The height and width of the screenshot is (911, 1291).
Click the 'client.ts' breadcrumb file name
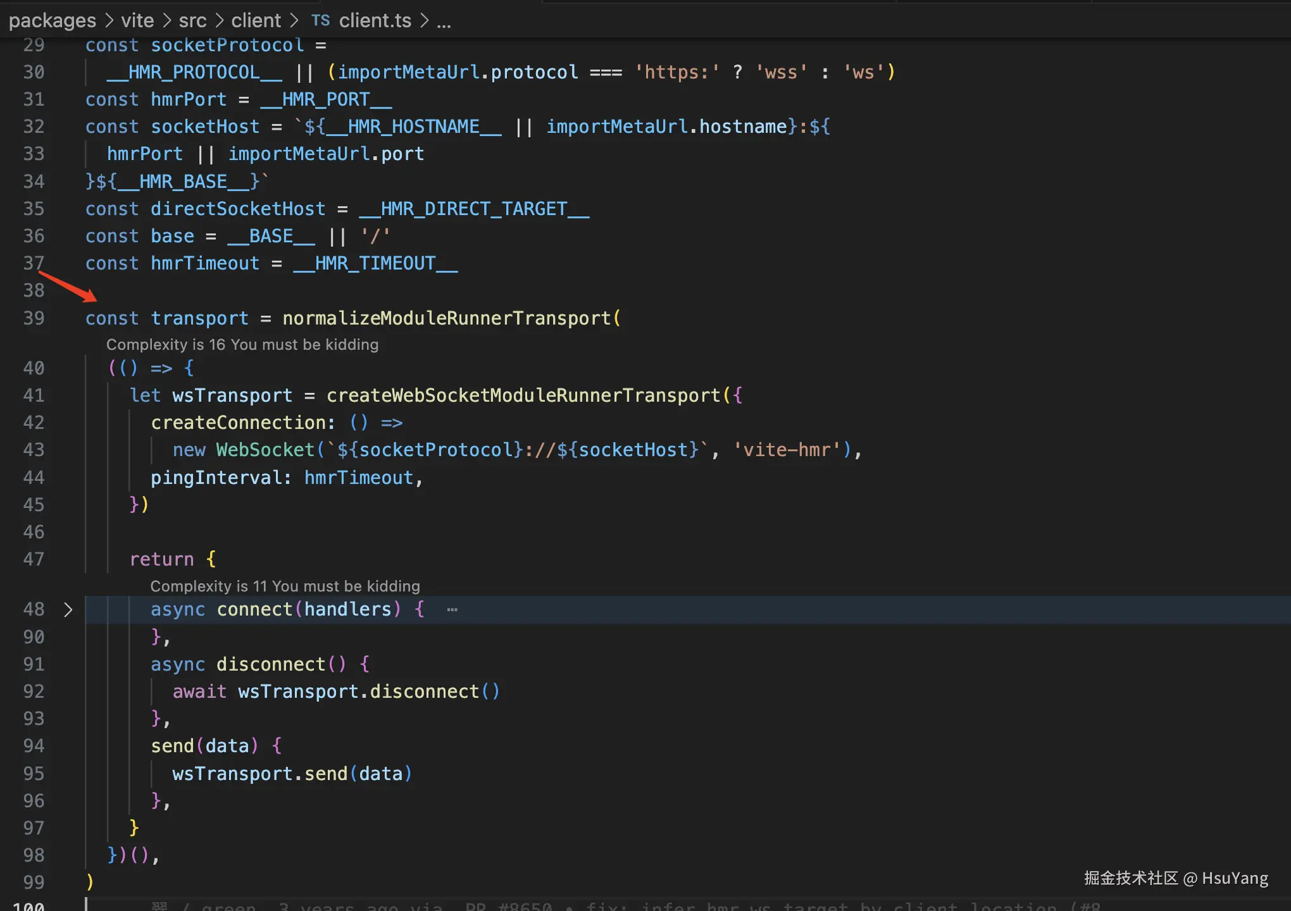pyautogui.click(x=375, y=20)
